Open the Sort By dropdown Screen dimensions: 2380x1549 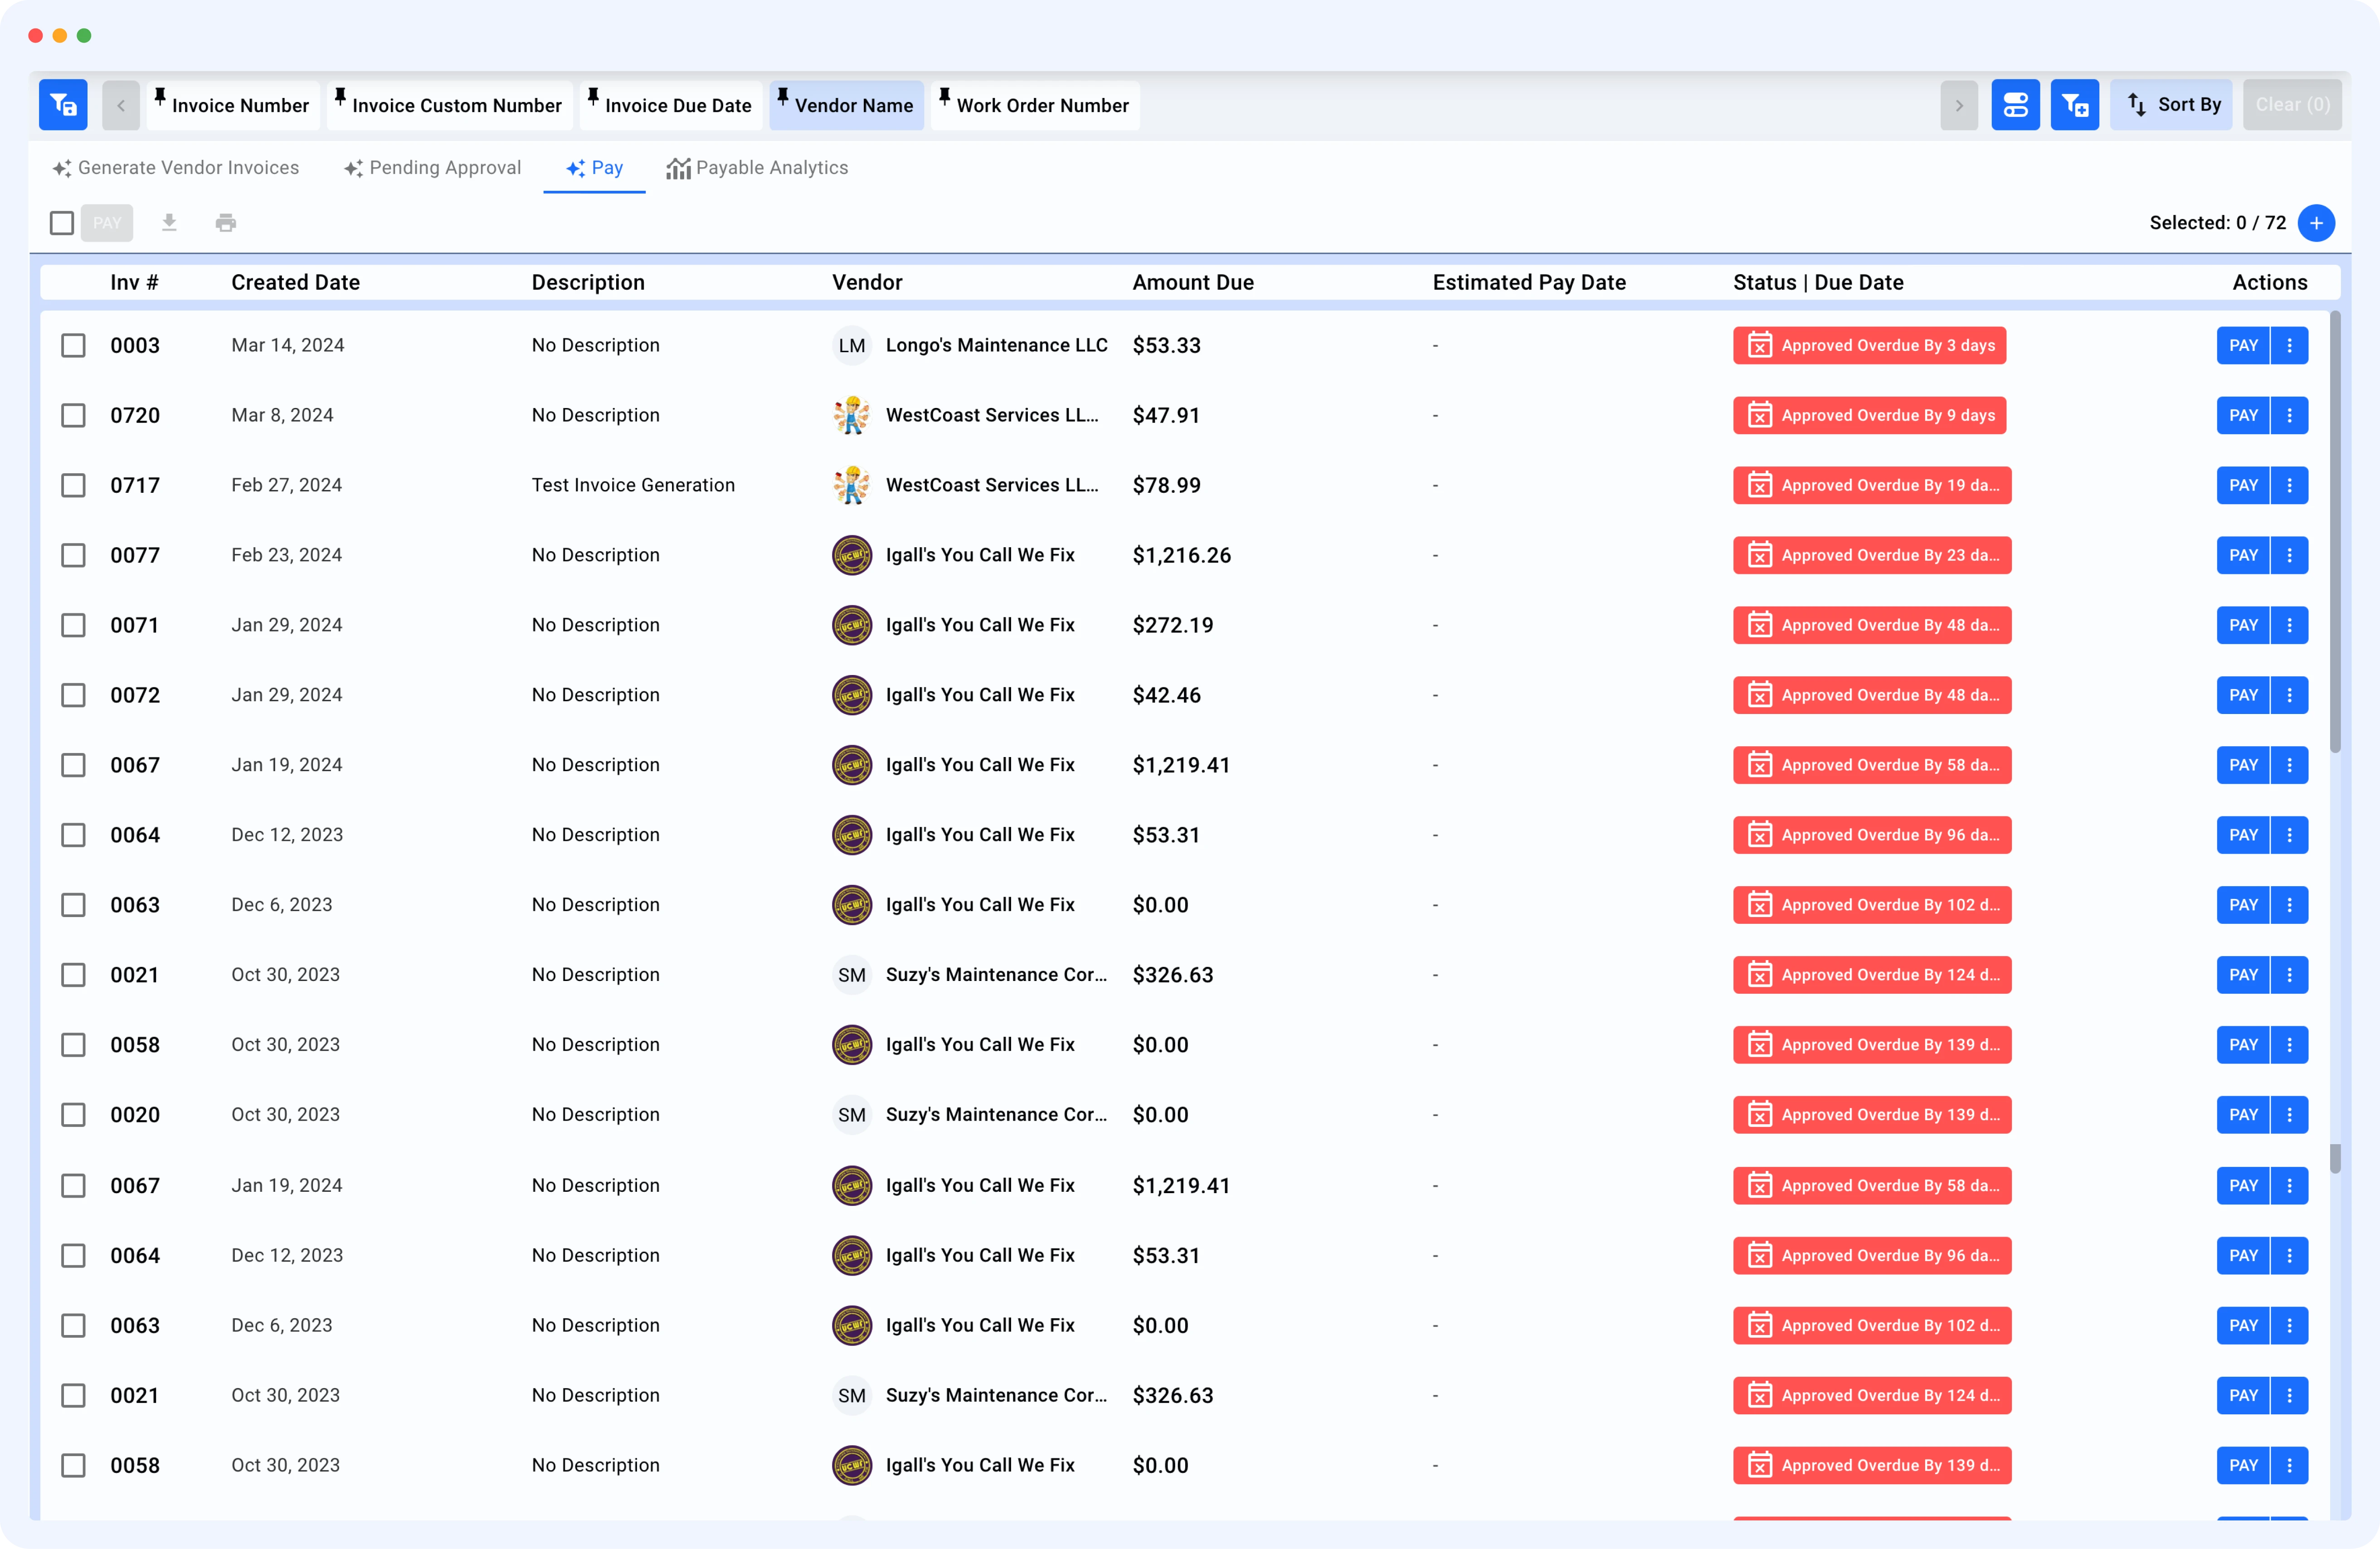point(2171,104)
